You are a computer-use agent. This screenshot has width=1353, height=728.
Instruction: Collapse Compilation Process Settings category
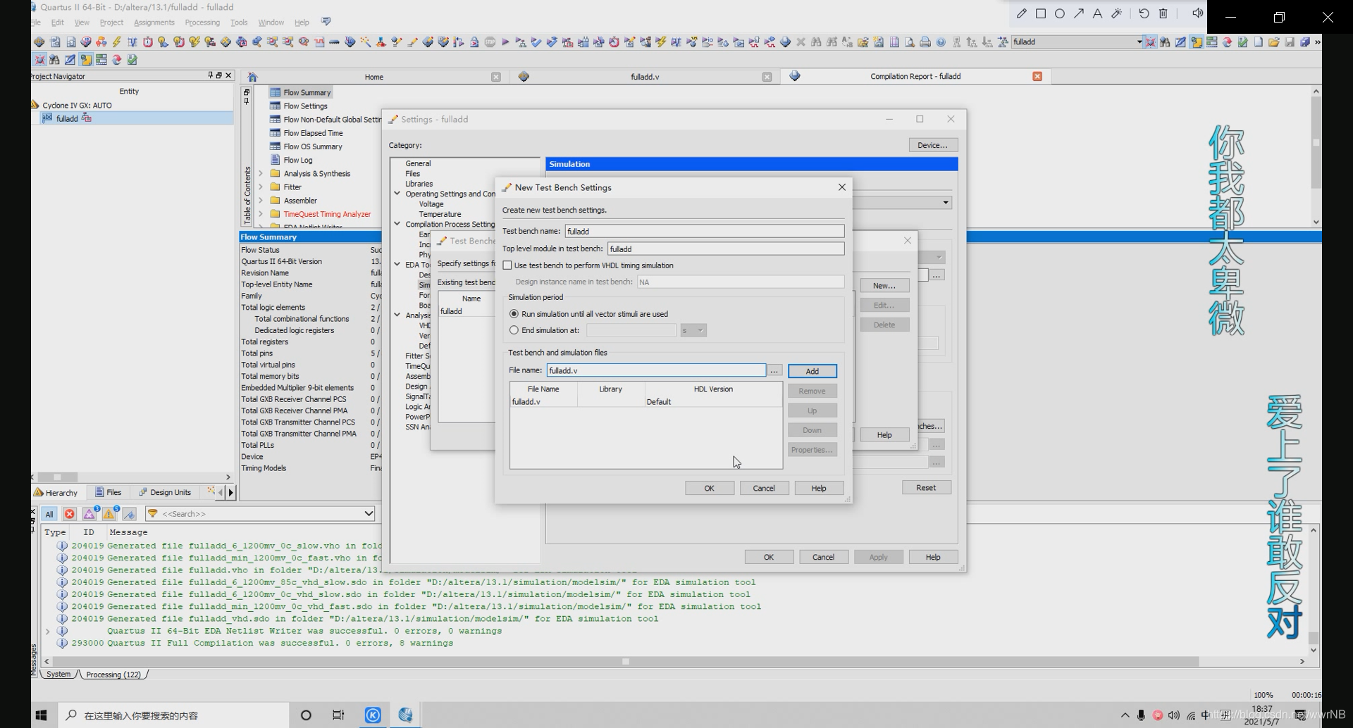(397, 224)
